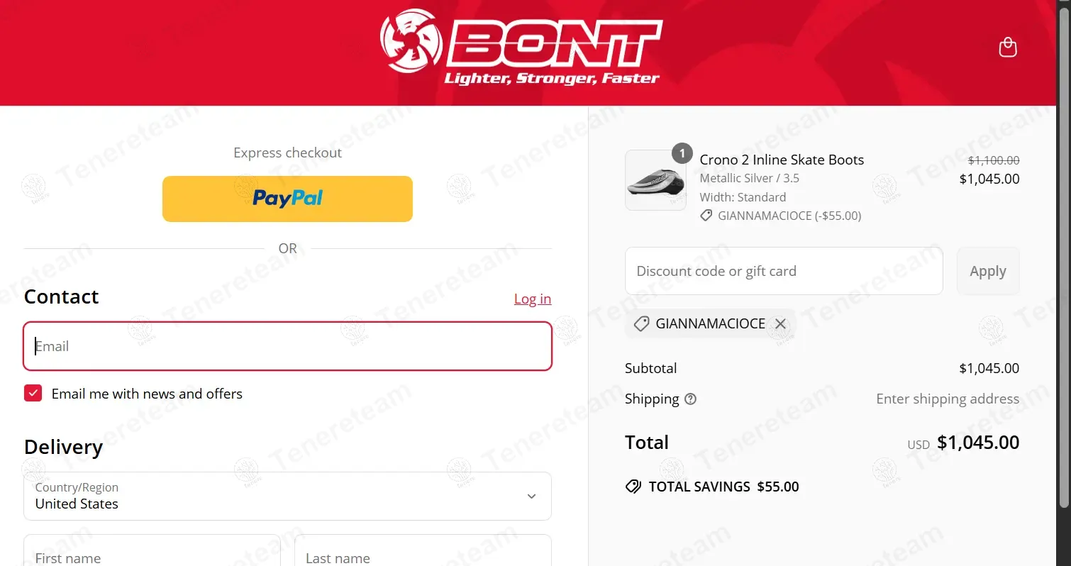Open the shopping bag cart icon

1007,48
